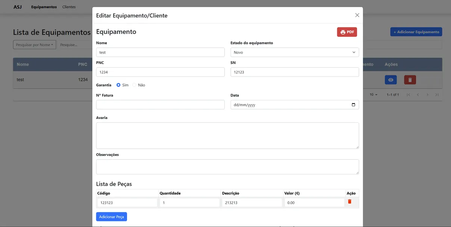Click the Ações column header

(391, 64)
